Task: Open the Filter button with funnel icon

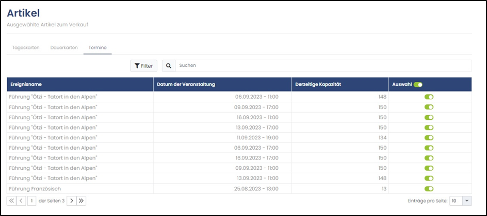Action: point(143,66)
